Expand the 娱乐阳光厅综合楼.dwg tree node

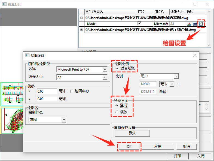pos(81,30)
